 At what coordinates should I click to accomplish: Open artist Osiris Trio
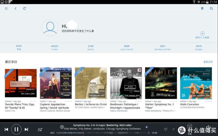tap(10, 111)
